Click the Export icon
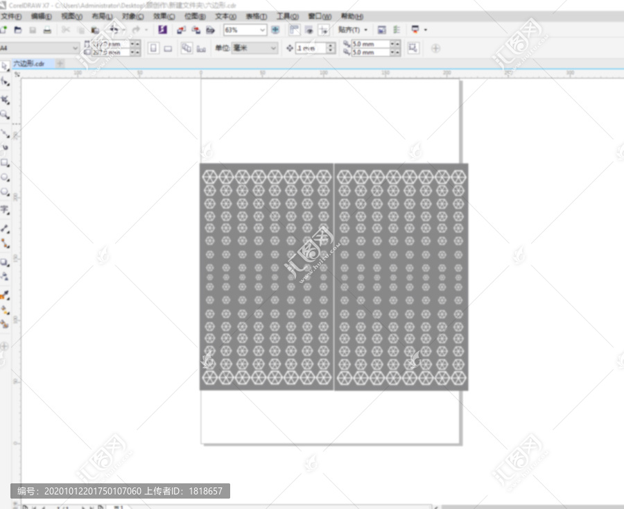 click(196, 30)
